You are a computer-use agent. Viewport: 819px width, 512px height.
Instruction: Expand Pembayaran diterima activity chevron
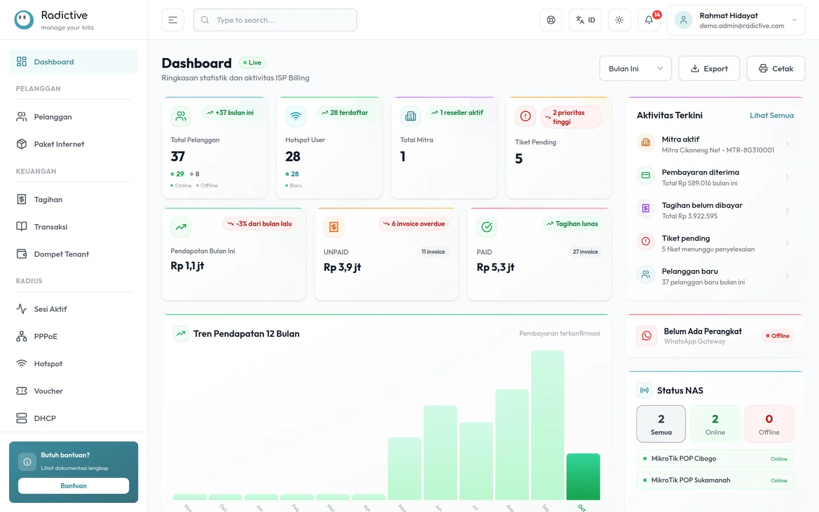coord(787,177)
